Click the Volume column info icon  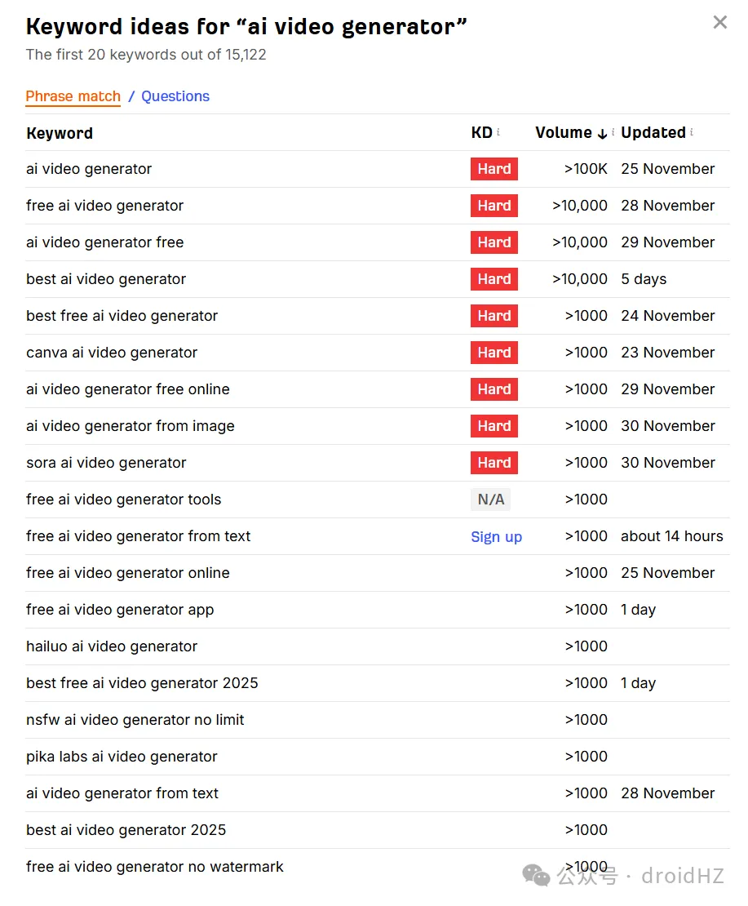(613, 132)
